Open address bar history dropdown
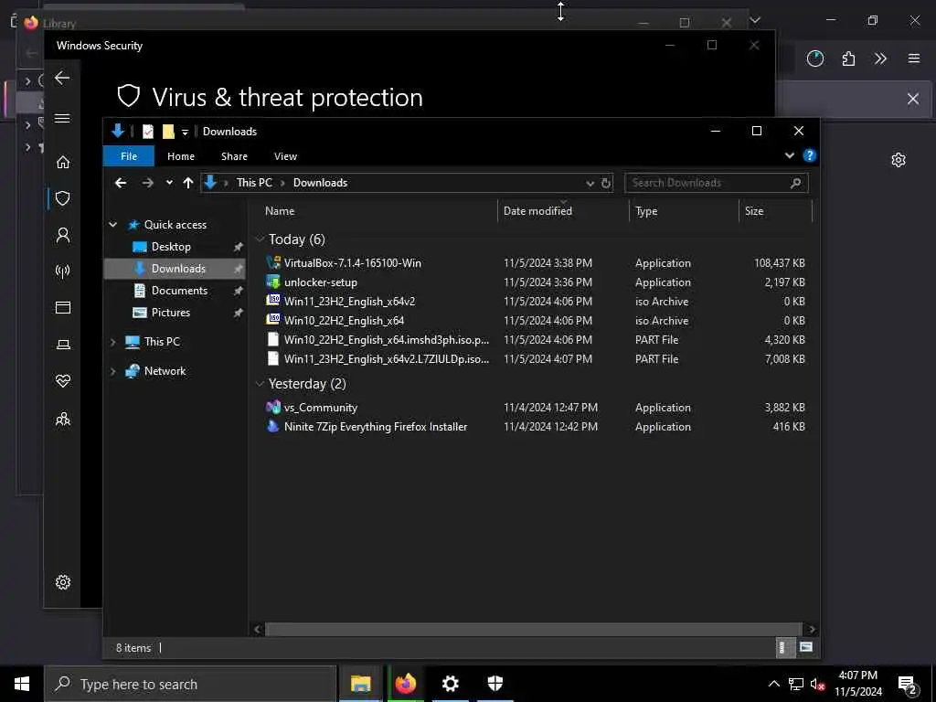The image size is (936, 702). click(x=590, y=183)
